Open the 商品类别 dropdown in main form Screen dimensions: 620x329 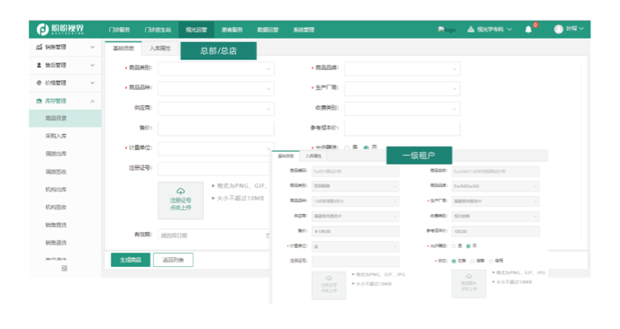pos(216,68)
